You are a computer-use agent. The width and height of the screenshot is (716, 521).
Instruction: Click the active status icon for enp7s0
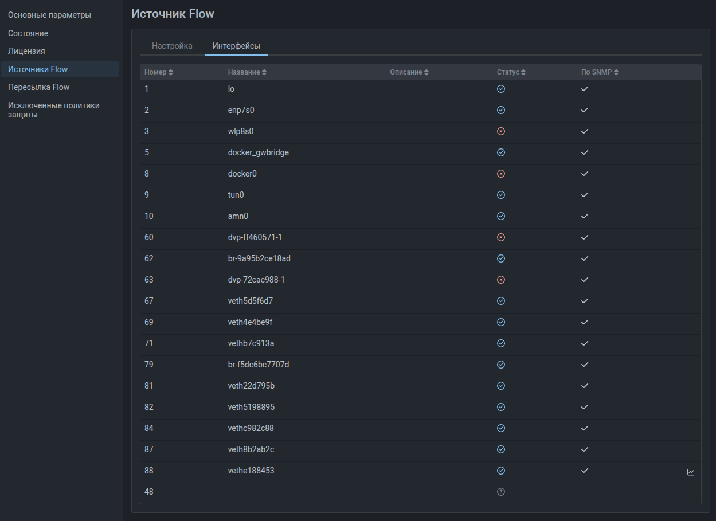(501, 110)
